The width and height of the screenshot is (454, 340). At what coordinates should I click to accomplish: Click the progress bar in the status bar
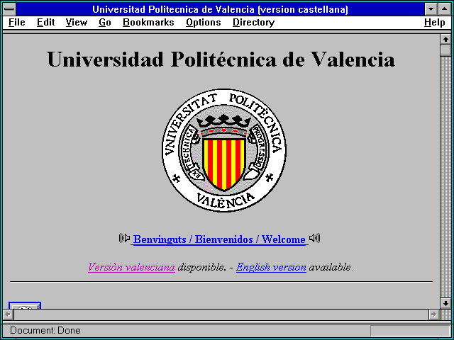point(410,330)
